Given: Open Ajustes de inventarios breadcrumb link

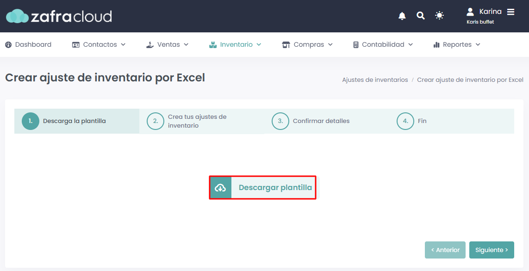Looking at the screenshot, I should [375, 80].
